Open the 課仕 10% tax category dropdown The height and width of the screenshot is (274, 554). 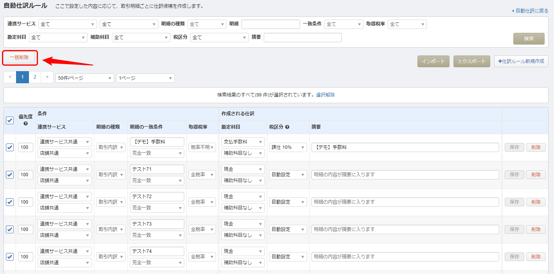tap(288, 147)
